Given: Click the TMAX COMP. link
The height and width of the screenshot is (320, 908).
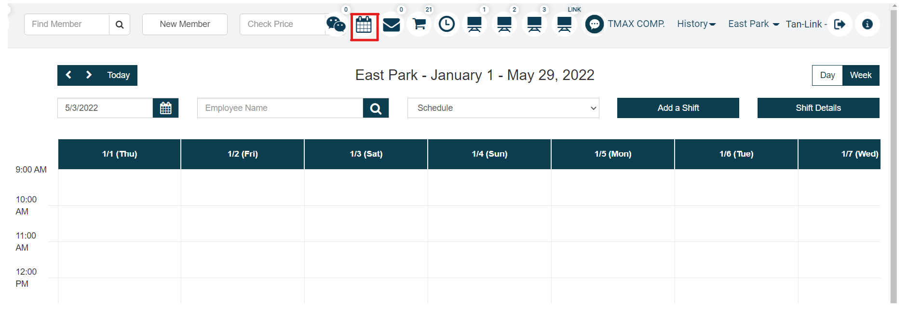Looking at the screenshot, I should 636,24.
